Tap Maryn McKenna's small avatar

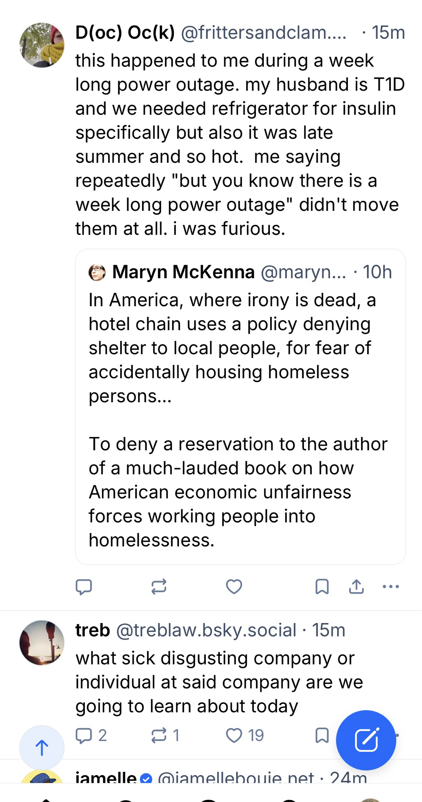97,273
